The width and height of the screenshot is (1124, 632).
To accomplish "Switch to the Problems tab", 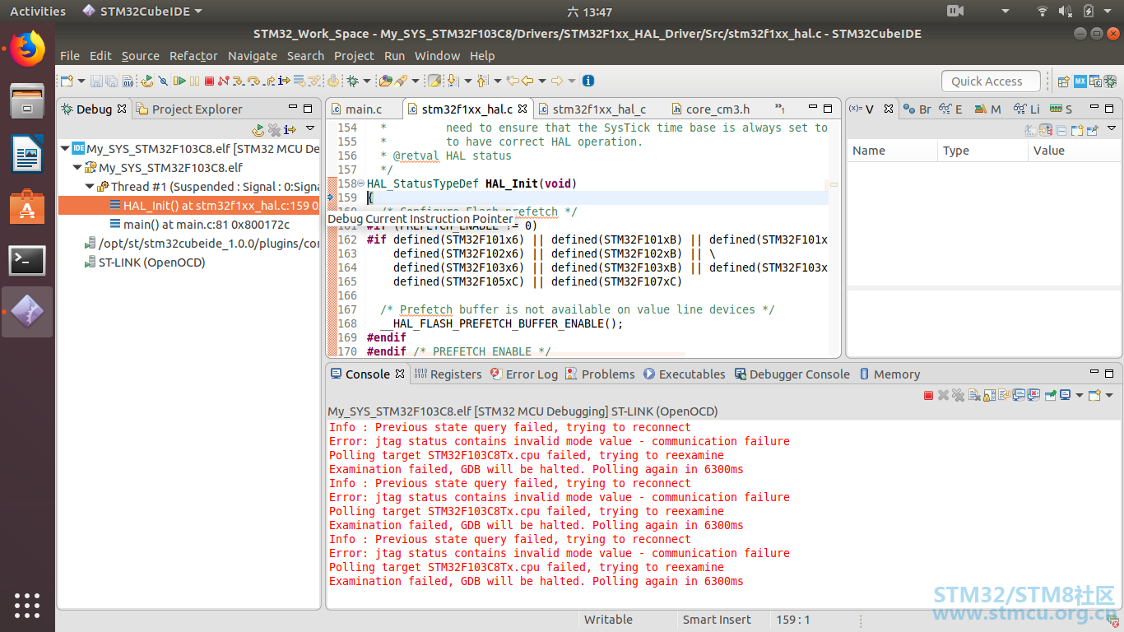I will tap(600, 374).
